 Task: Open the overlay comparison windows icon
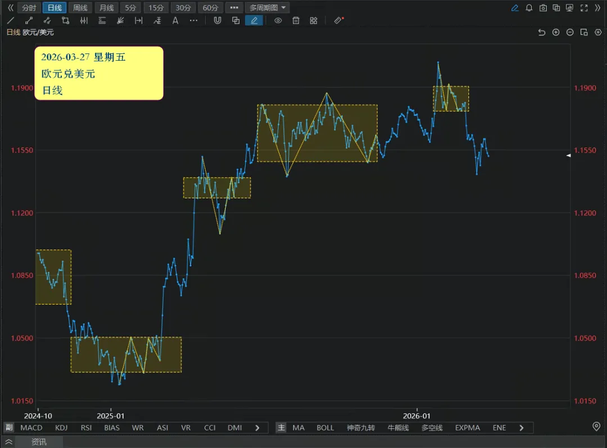556,8
